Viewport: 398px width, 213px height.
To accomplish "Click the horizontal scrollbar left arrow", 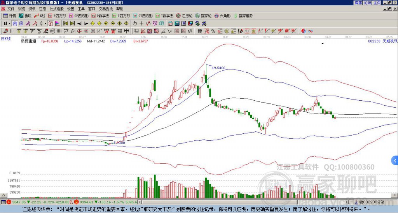I will (140, 202).
